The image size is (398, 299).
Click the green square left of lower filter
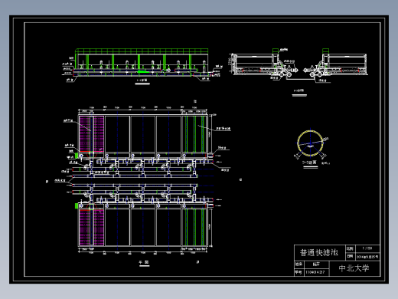coord(77,205)
